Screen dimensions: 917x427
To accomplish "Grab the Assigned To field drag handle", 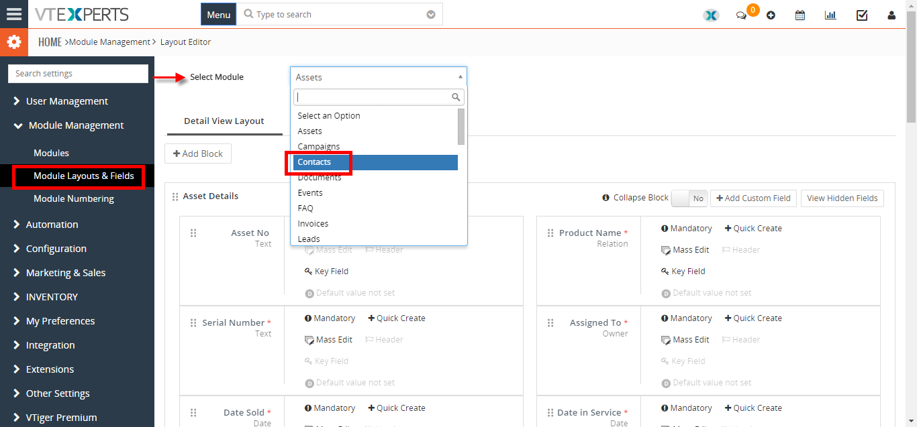I will 550,323.
